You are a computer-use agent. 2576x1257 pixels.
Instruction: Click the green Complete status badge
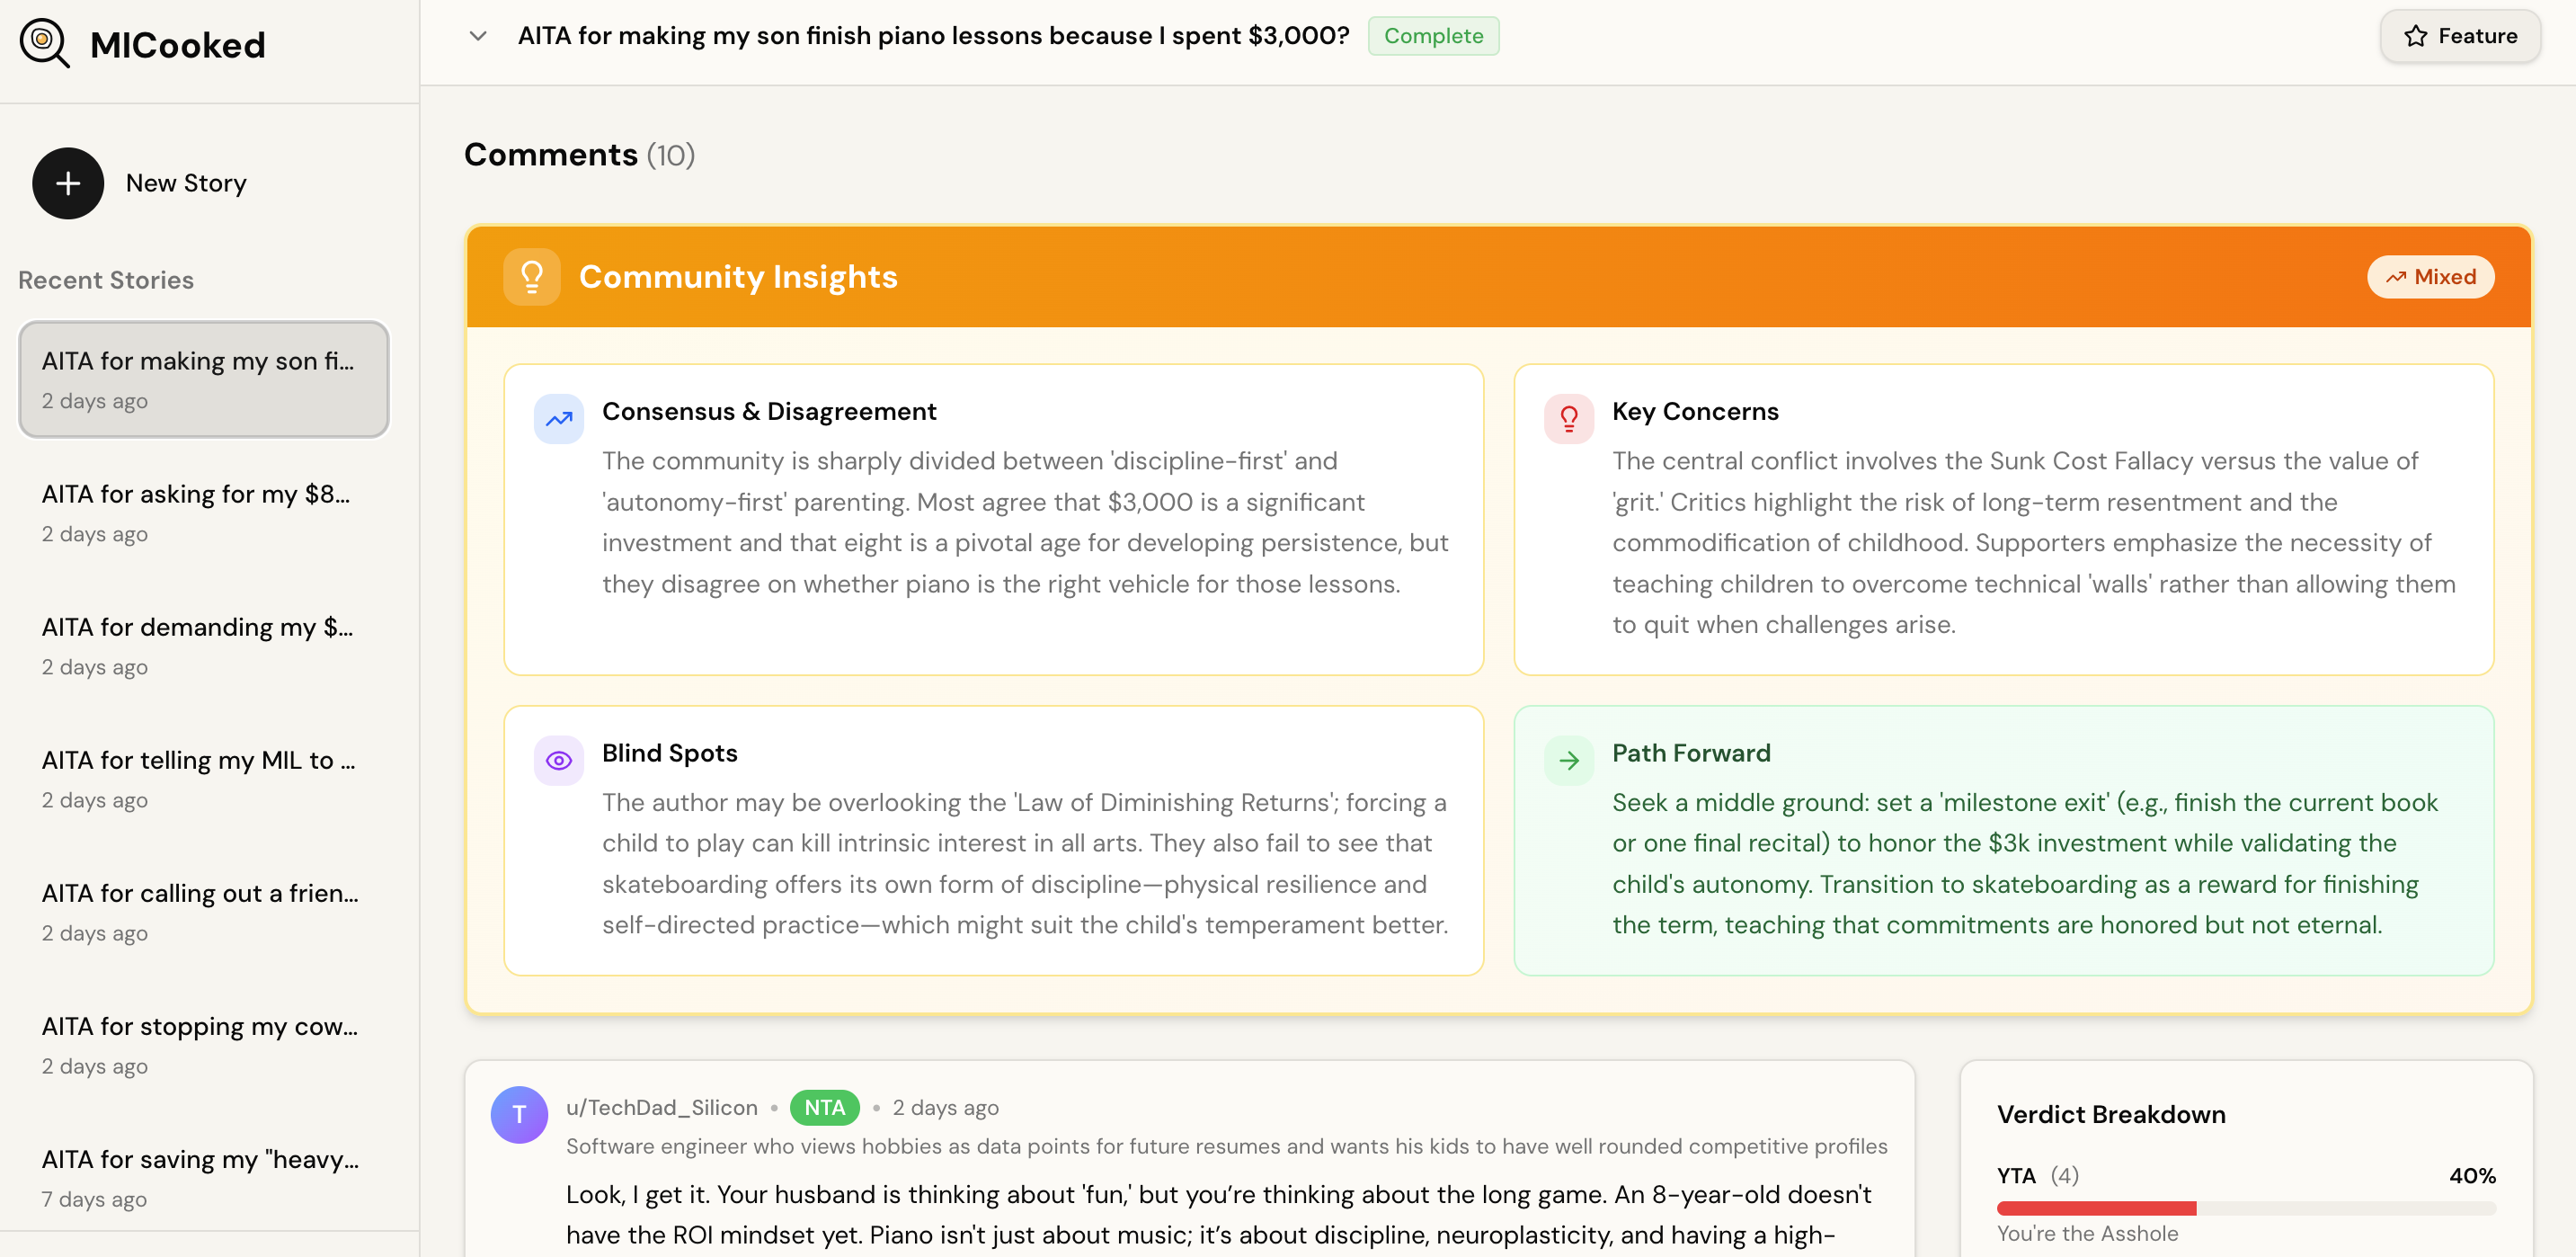pos(1432,36)
